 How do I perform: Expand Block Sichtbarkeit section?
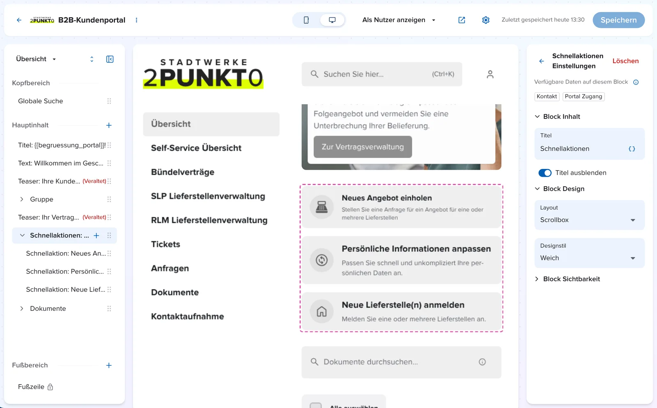click(x=537, y=279)
